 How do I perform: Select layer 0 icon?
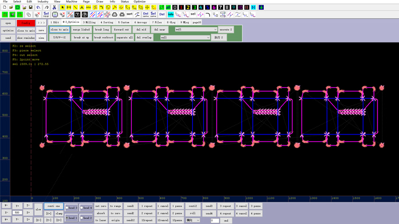[175, 8]
